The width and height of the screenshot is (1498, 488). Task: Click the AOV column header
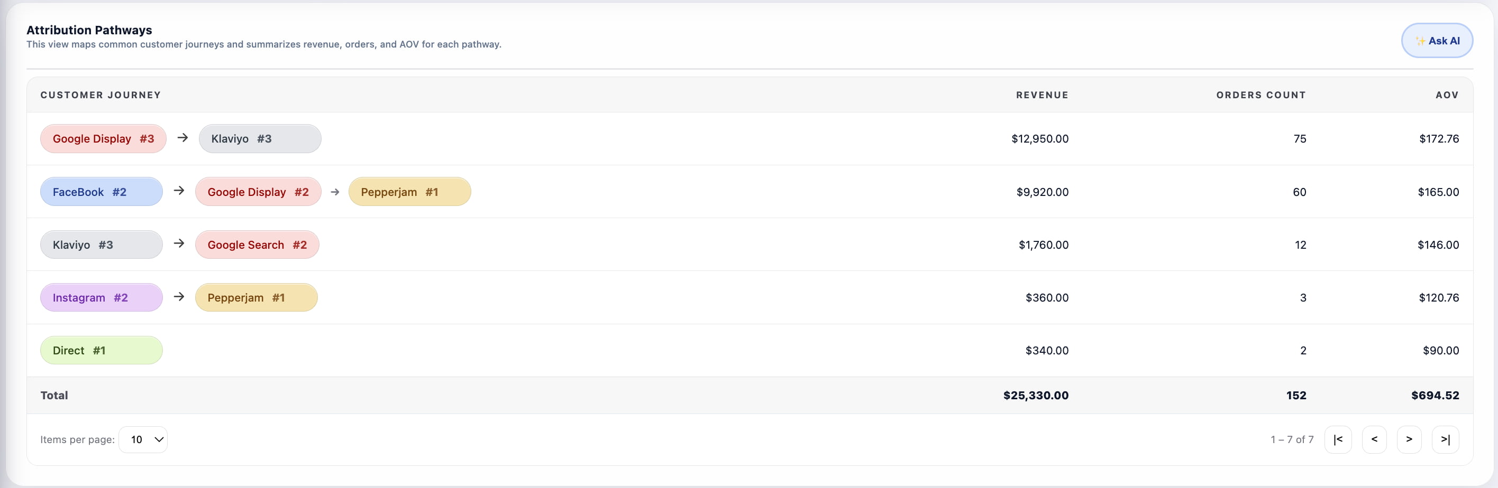1447,95
